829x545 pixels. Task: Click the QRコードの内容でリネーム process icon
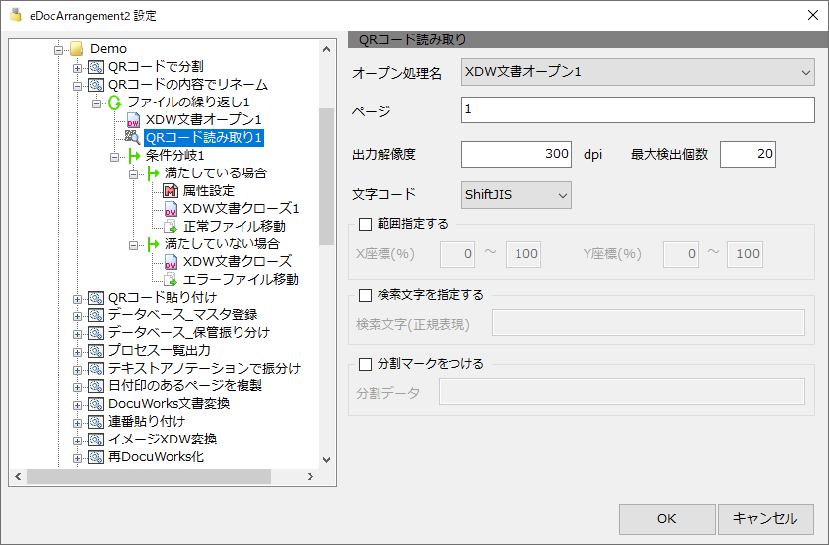click(96, 85)
